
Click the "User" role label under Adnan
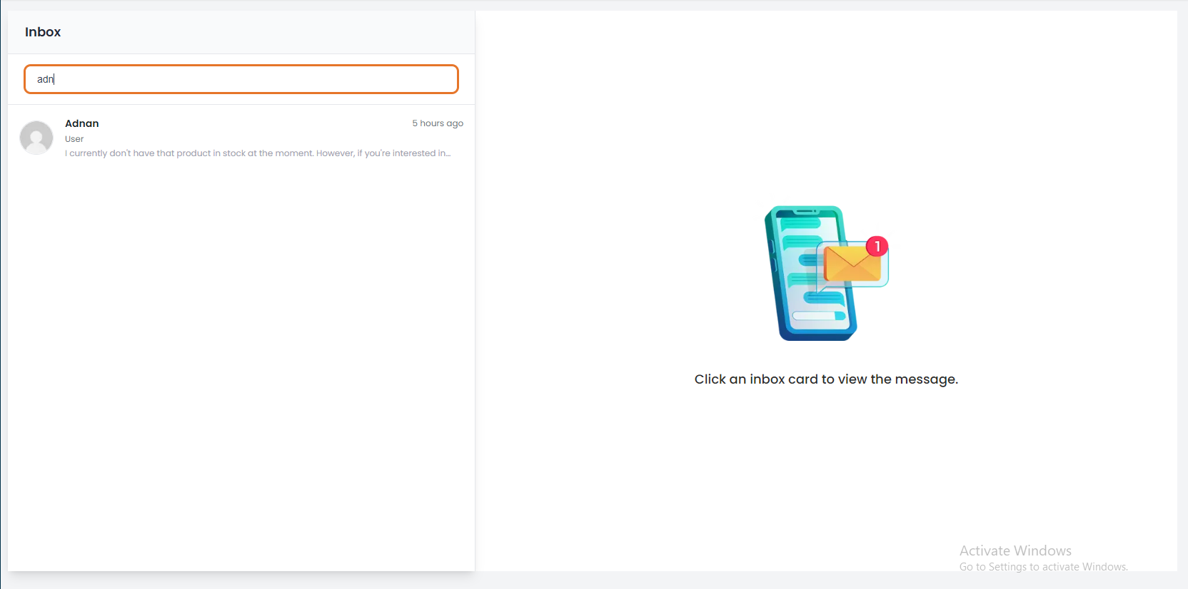coord(74,139)
